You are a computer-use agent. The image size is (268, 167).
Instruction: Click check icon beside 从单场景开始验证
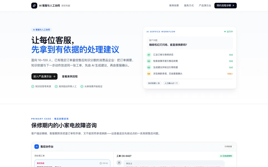pyautogui.click(x=82, y=86)
